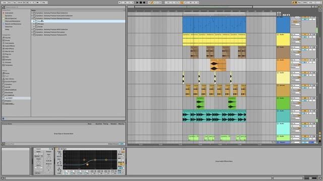
Task: Toggle EQ Eight band 1 activator
Action: [x=65, y=173]
